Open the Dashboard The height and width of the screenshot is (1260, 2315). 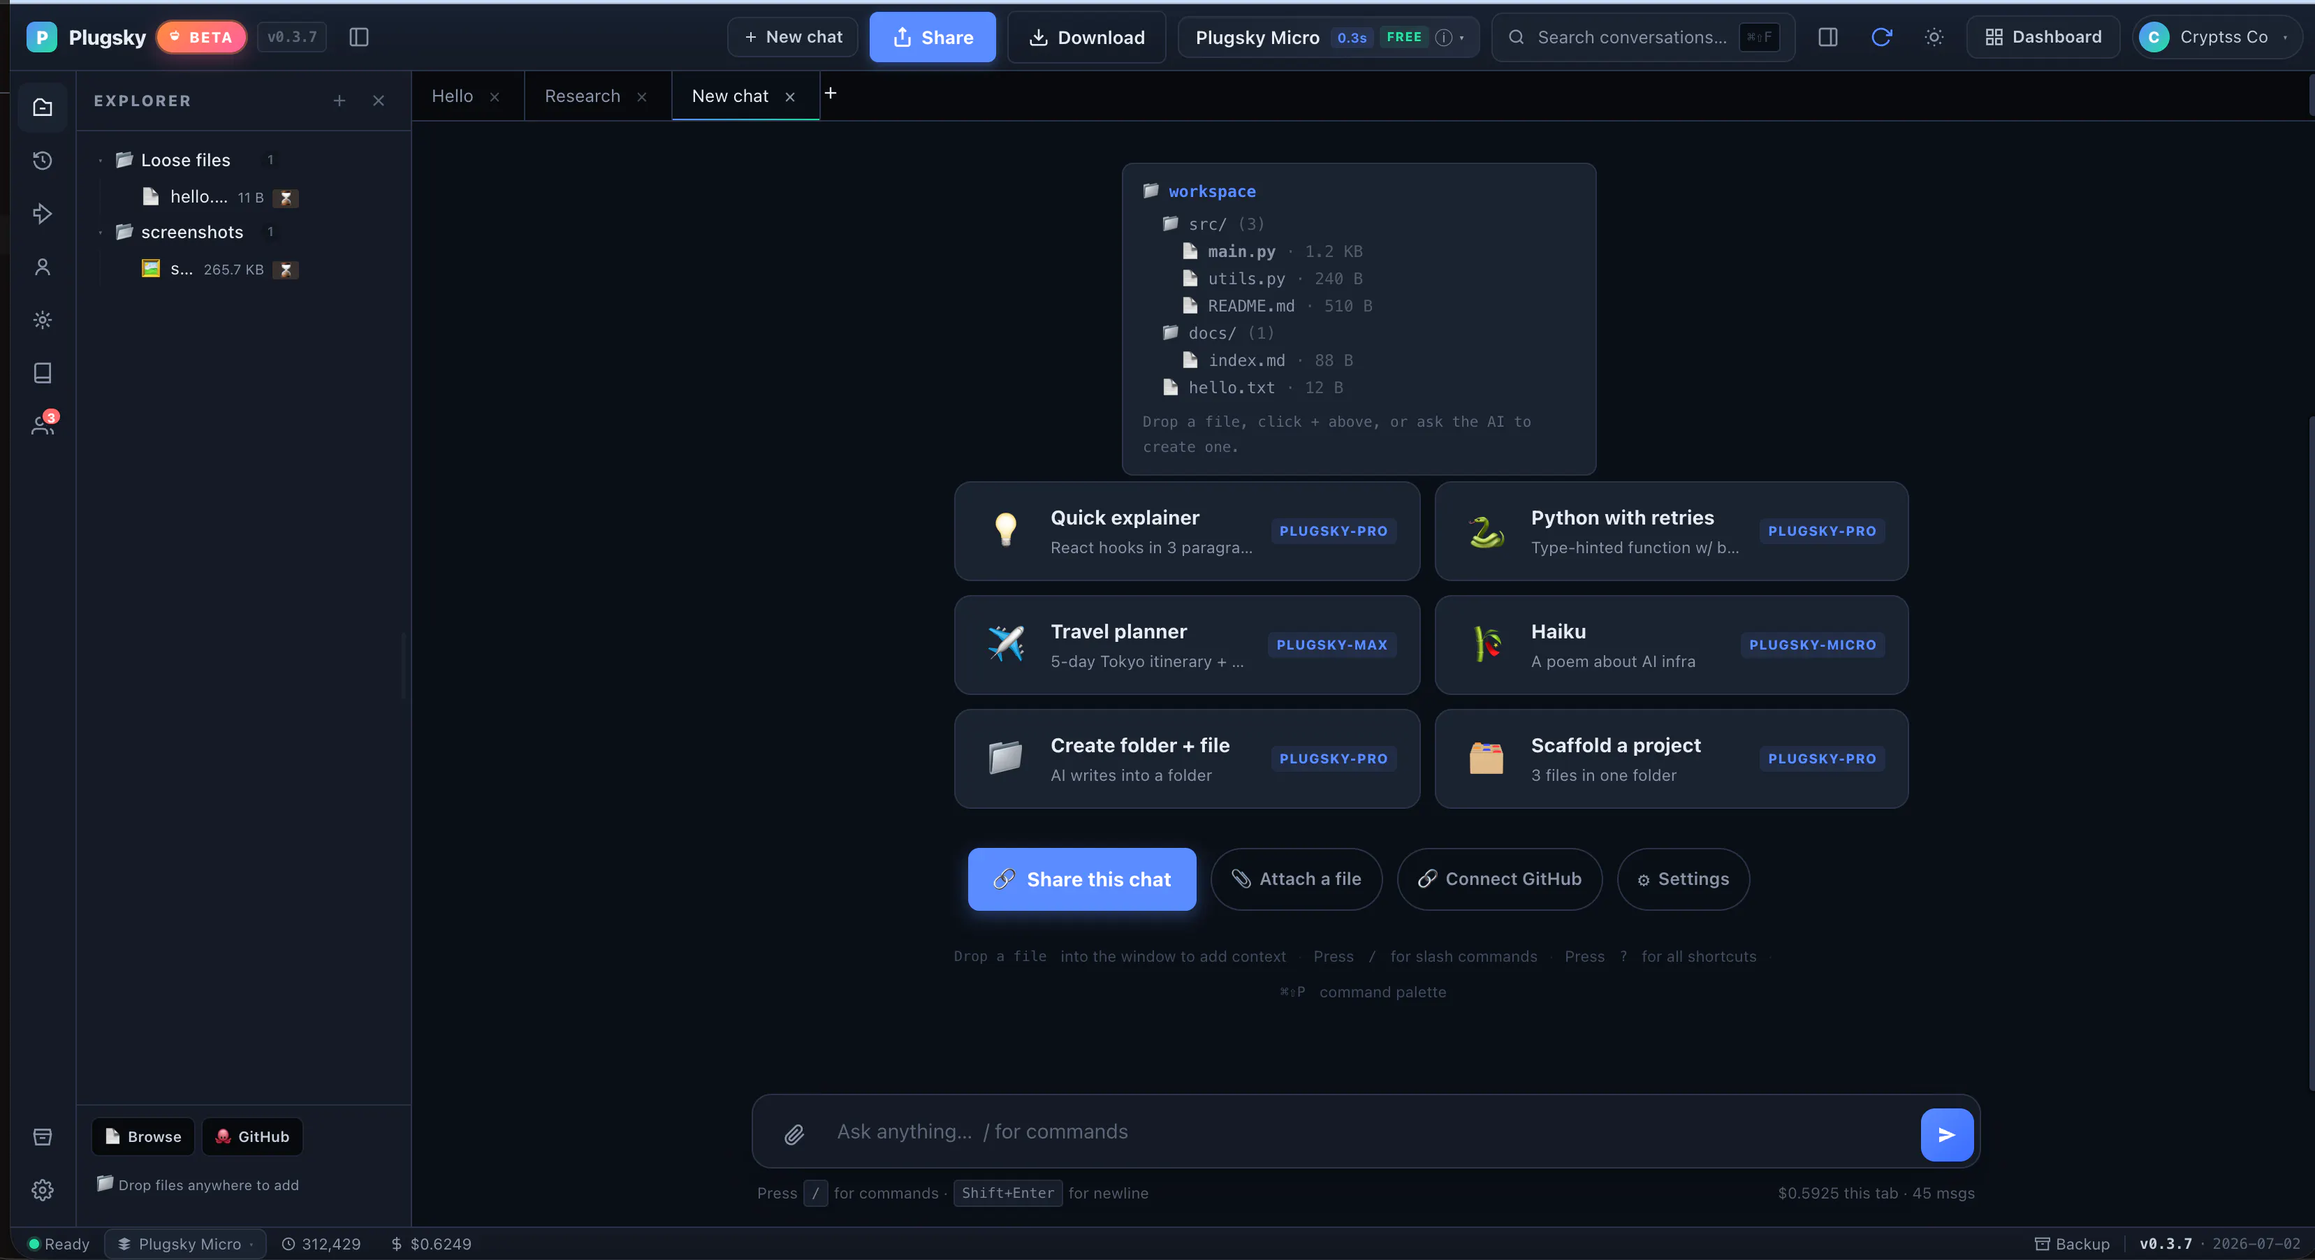tap(2043, 37)
